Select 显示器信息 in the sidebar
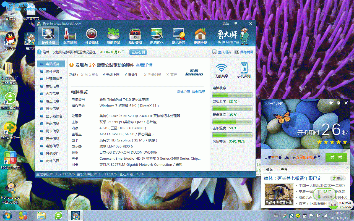 (51, 116)
